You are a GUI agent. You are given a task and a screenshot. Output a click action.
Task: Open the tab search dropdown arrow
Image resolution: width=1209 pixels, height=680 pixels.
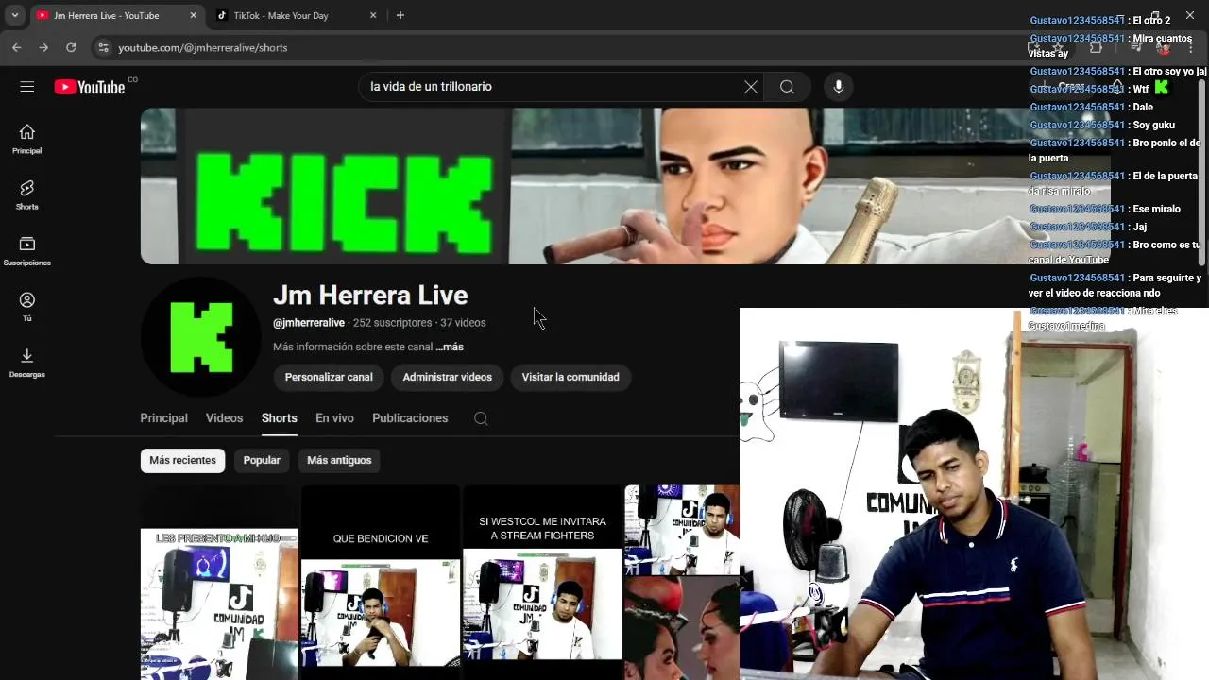click(x=15, y=15)
